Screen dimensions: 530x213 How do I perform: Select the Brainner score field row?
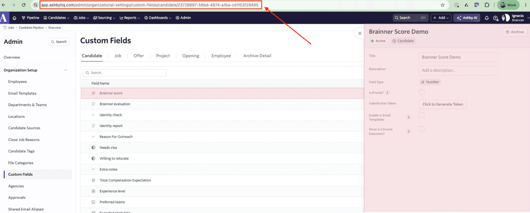pos(223,93)
